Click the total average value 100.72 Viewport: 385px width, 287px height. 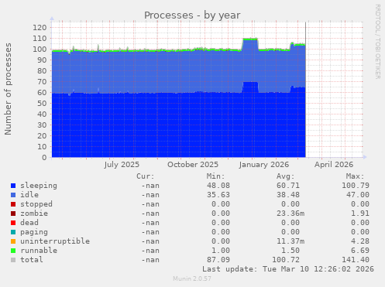pos(286,260)
